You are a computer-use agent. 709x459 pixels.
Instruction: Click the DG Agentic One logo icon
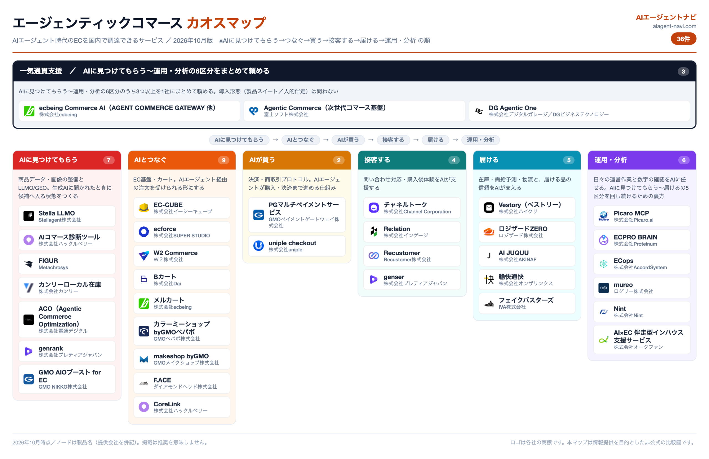click(x=479, y=111)
